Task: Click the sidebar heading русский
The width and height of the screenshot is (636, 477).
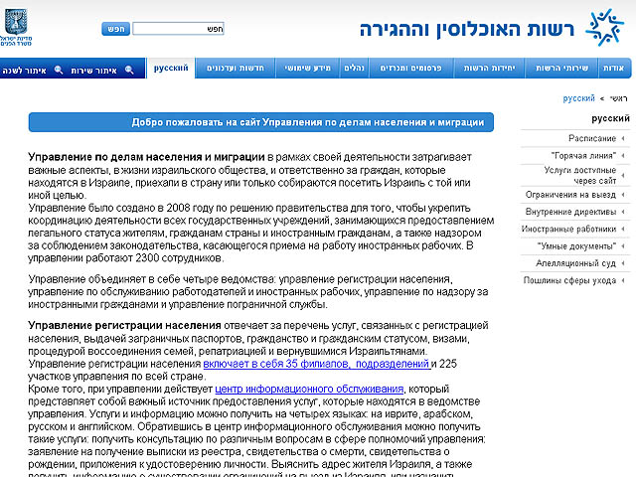Action: tap(610, 118)
